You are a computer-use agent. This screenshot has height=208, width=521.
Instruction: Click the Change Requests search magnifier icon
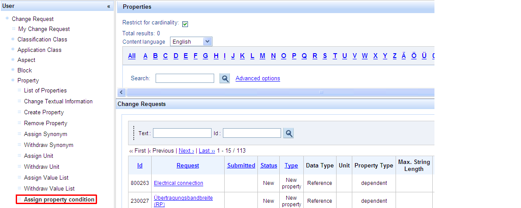coord(288,133)
